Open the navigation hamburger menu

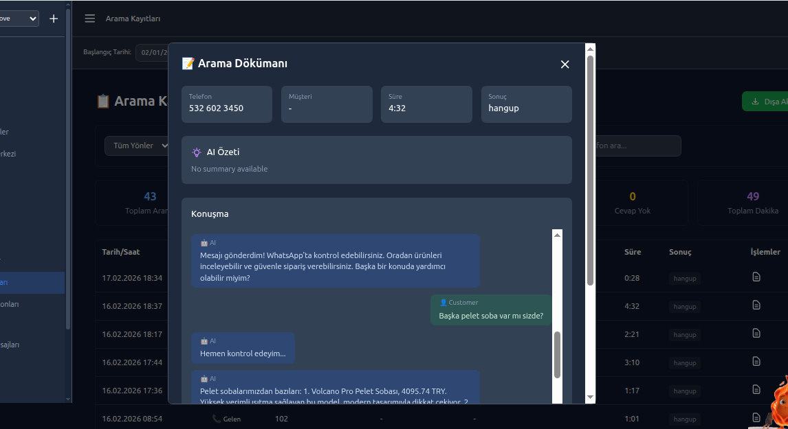click(x=89, y=19)
